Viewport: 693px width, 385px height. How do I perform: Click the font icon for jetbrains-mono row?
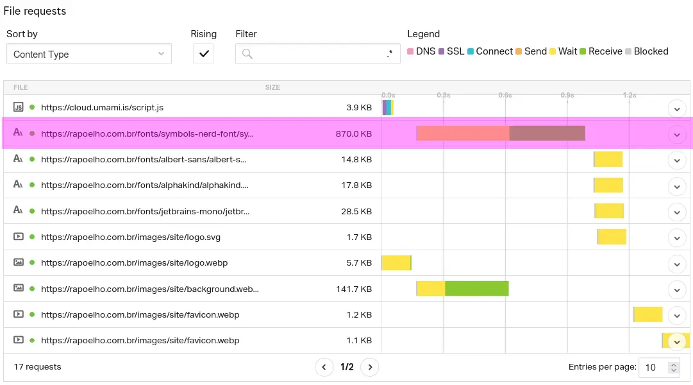19,211
